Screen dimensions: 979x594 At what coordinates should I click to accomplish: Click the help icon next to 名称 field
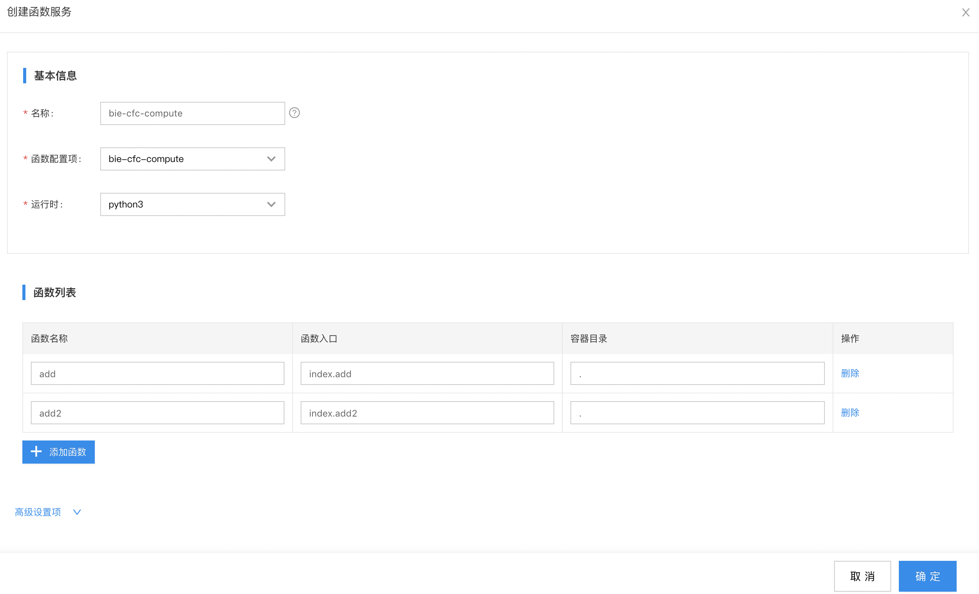(x=294, y=113)
